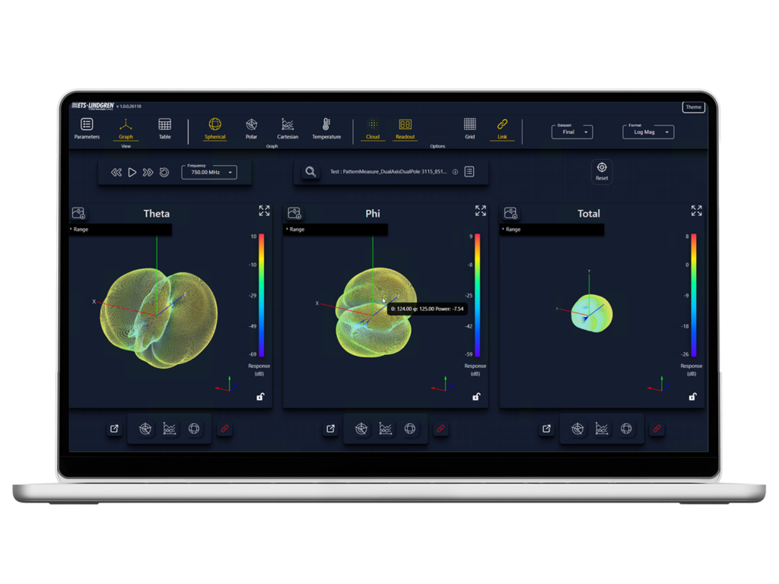779x584 pixels.
Task: Click the Phi color scale bar
Action: click(x=478, y=295)
